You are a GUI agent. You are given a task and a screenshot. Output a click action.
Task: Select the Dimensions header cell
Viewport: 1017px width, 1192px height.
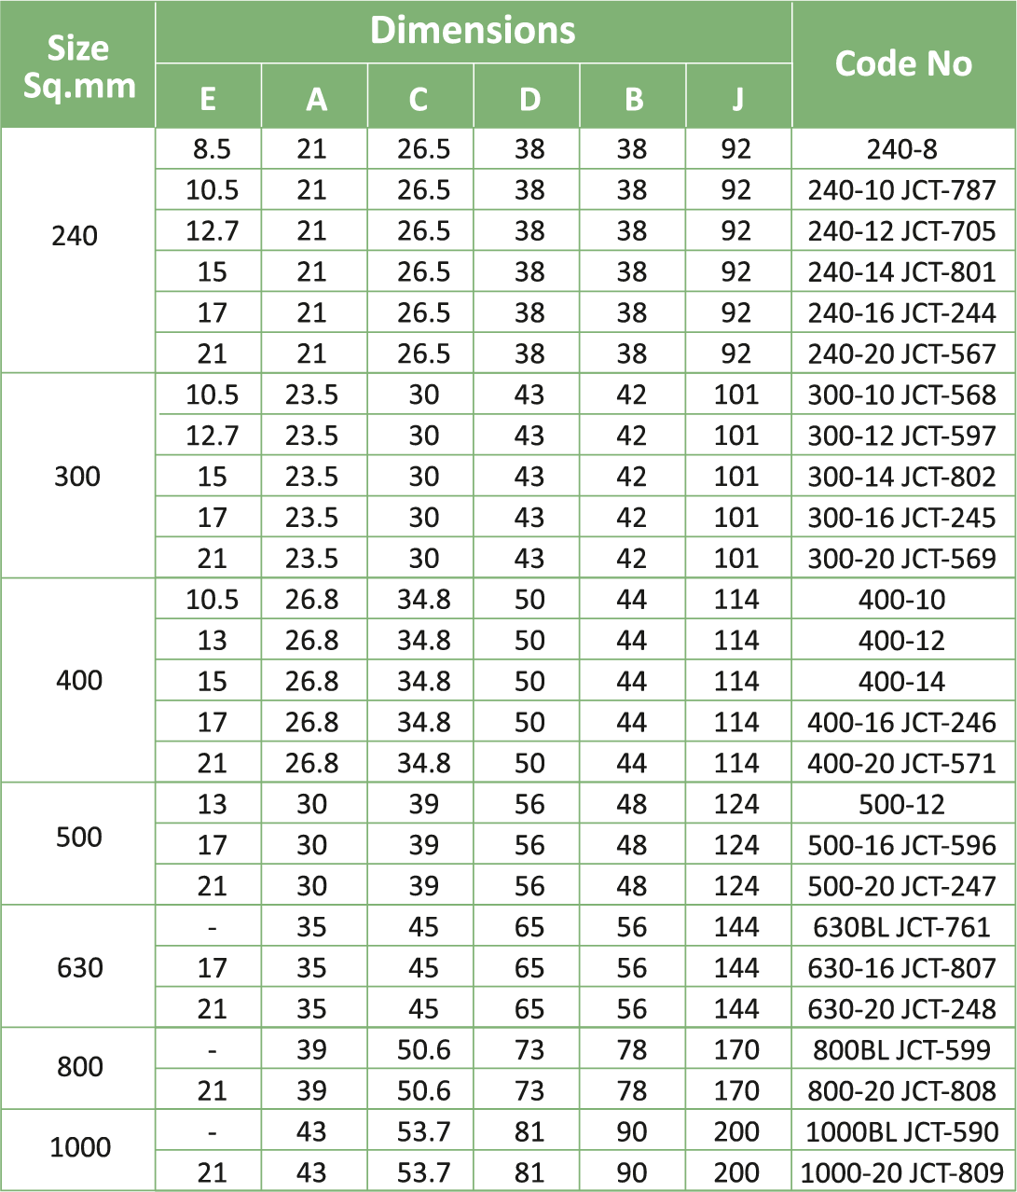point(473,31)
